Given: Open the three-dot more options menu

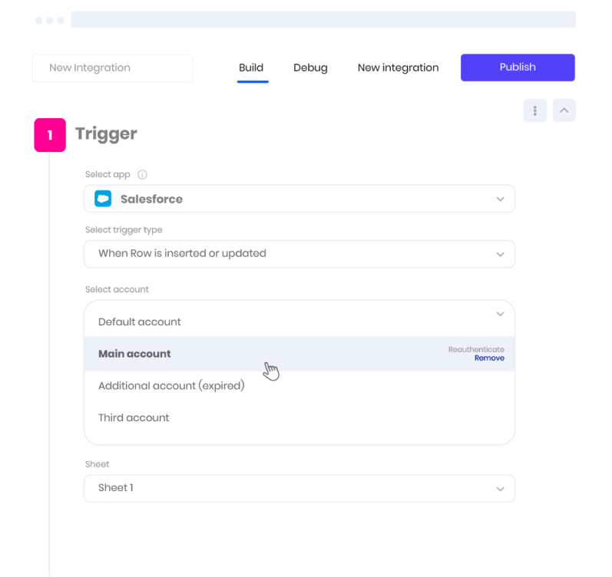Looking at the screenshot, I should coord(534,110).
